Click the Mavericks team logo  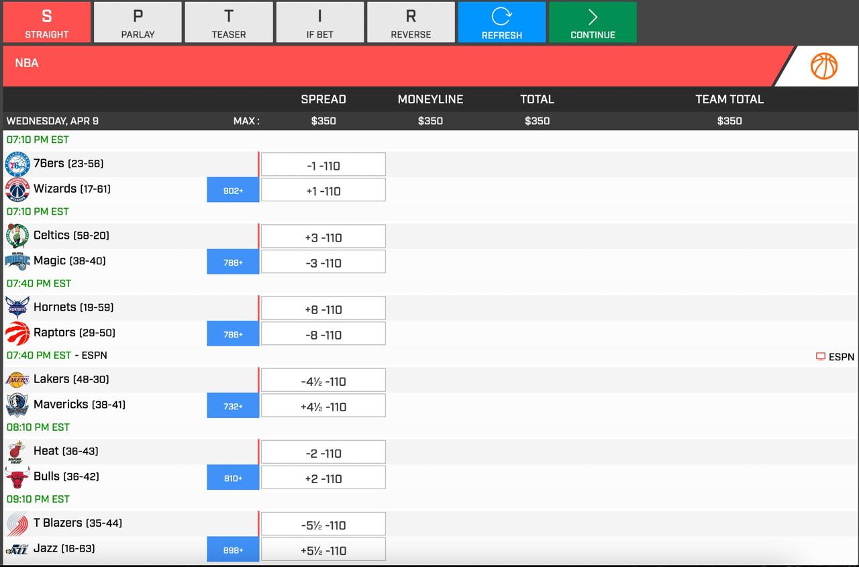[x=17, y=405]
